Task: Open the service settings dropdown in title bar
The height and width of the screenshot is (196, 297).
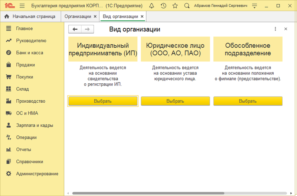Action: point(254,6)
